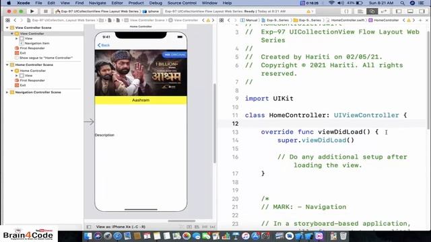Choose the iphone run destination
The height and width of the screenshot is (242, 431).
click(x=151, y=11)
